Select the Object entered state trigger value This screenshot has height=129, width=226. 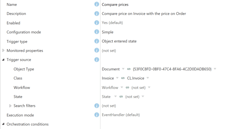(x=119, y=41)
